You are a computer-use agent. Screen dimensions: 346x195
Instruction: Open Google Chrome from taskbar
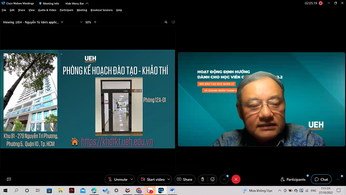[x=139, y=191]
